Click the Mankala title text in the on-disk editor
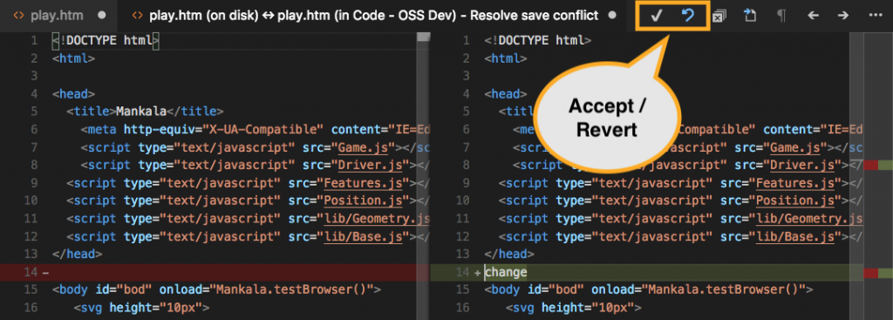The width and height of the screenshot is (893, 320). (x=140, y=111)
